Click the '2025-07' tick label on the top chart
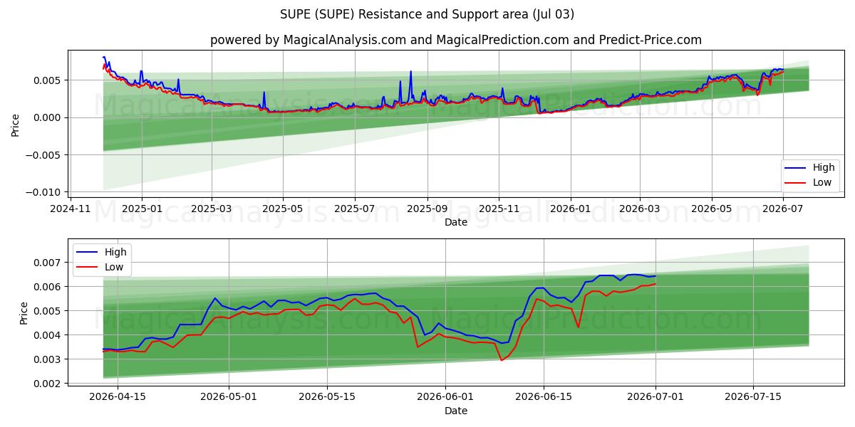 [355, 209]
